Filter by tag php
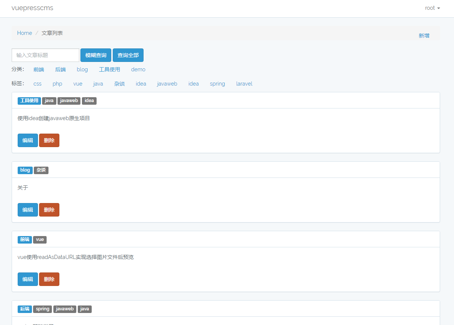The width and height of the screenshot is (454, 325). 58,84
